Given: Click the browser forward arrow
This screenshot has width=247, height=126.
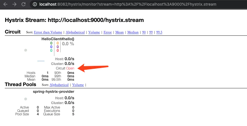Looking at the screenshot, I should coord(14,4).
